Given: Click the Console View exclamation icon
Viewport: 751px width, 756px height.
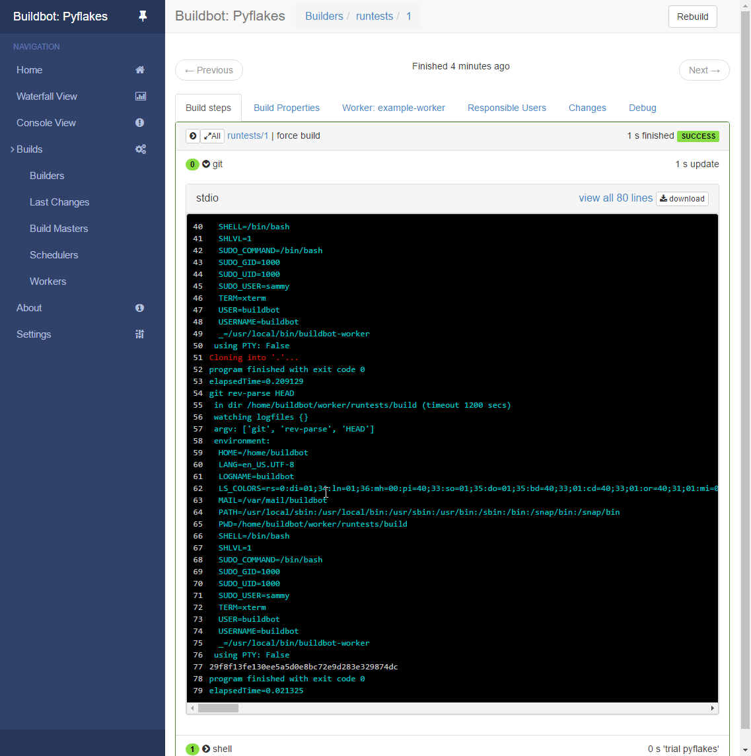Looking at the screenshot, I should tap(140, 123).
